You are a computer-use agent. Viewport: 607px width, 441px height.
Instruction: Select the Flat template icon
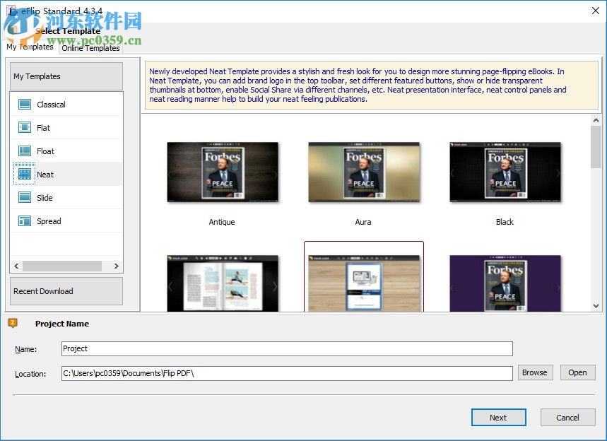pos(25,127)
